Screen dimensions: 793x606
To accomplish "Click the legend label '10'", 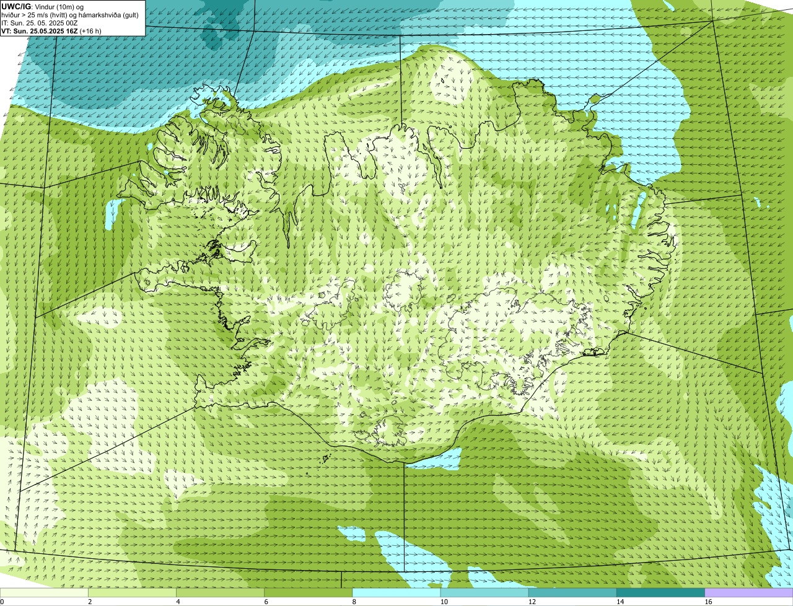I will pos(444,602).
